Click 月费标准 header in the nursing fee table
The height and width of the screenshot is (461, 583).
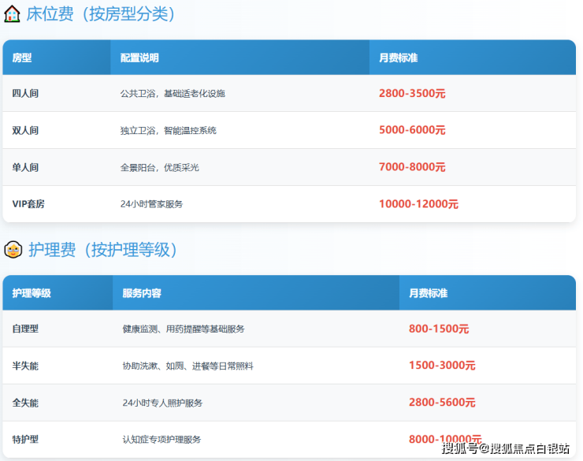coord(428,293)
